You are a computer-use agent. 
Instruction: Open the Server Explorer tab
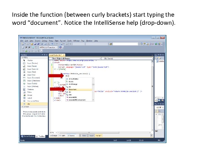28,136
